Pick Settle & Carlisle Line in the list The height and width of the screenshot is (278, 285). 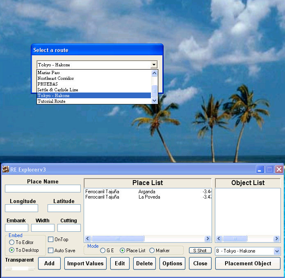(x=58, y=90)
